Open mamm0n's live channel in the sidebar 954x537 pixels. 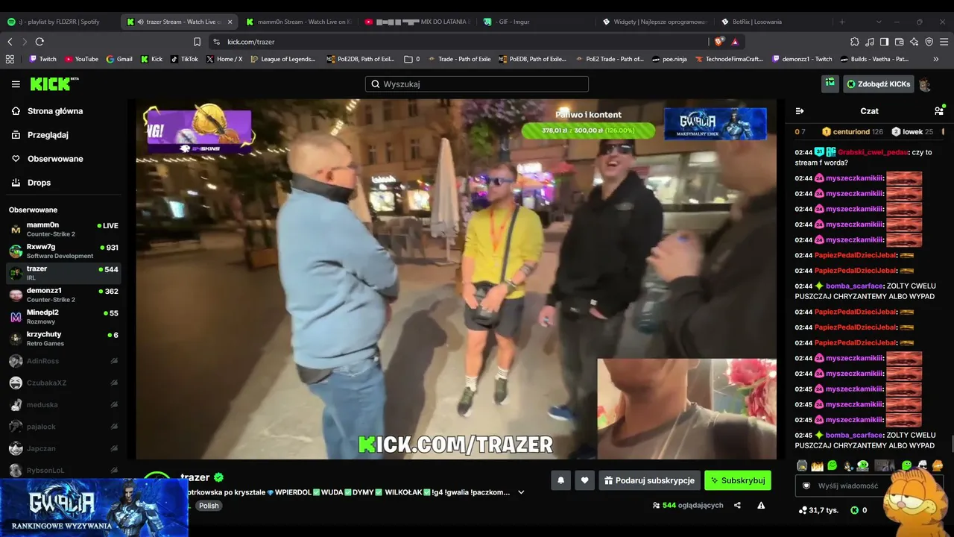click(x=63, y=229)
